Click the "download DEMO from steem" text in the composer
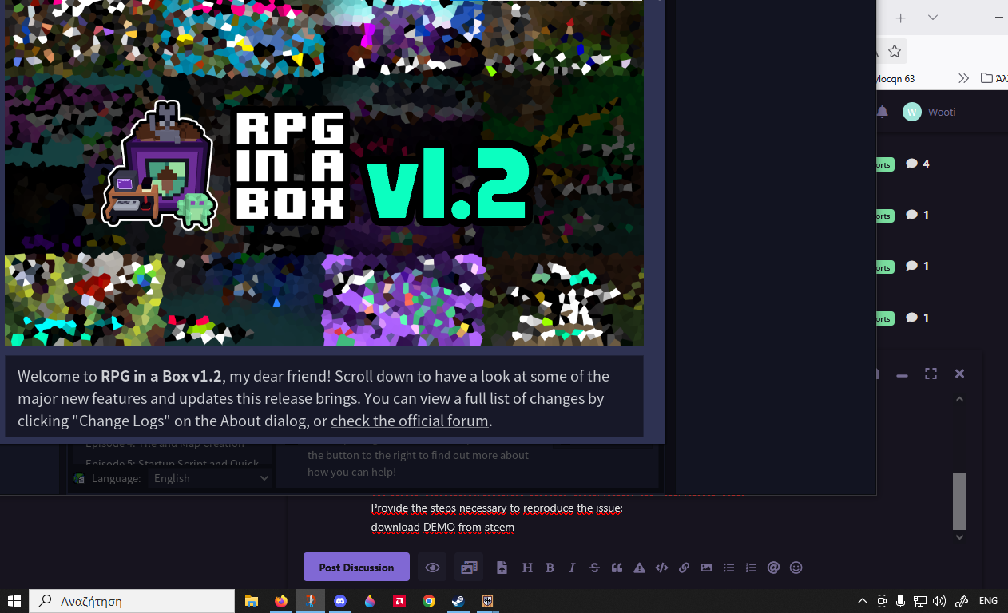 pos(442,527)
